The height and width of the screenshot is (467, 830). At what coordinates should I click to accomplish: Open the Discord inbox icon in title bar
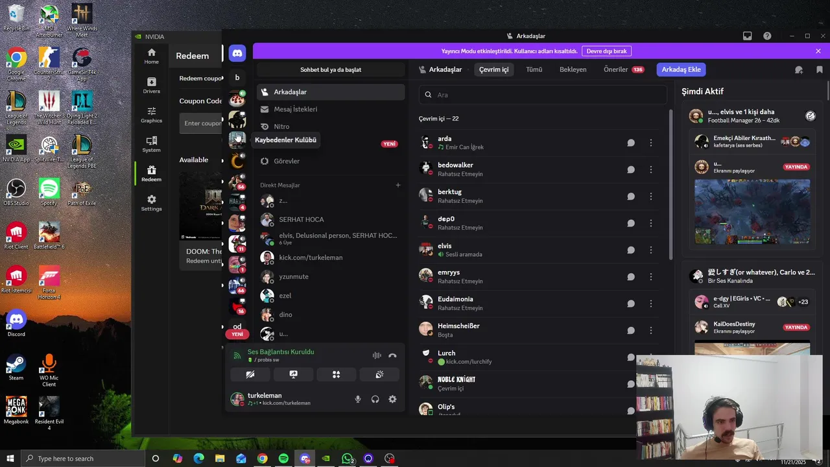tap(747, 36)
